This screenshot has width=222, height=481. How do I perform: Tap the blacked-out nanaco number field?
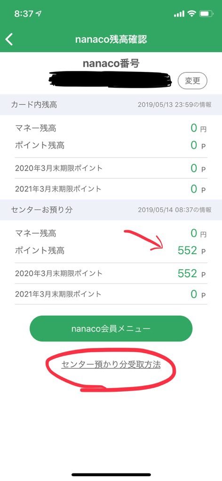(x=110, y=79)
